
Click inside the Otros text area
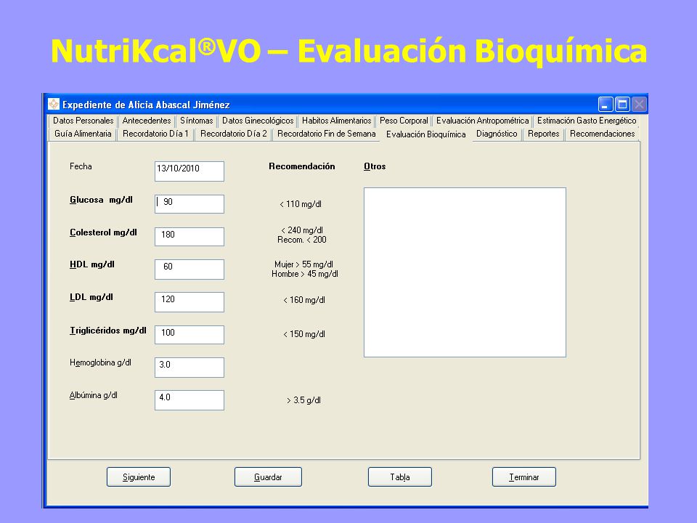tap(465, 272)
